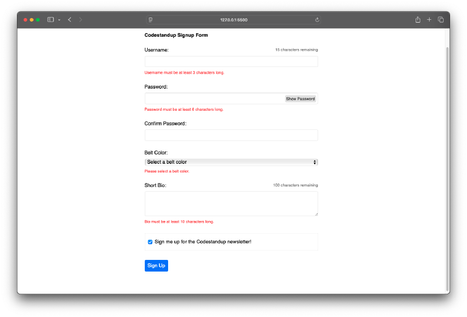The image size is (467, 317).
Task: Uncheck the Codestandup newsletter checkbox
Action: pos(150,242)
